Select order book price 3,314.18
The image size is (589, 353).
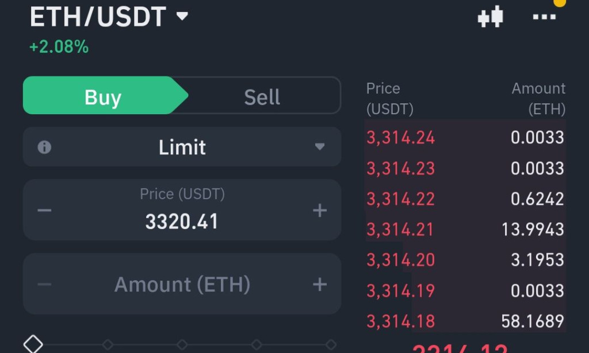coord(401,321)
